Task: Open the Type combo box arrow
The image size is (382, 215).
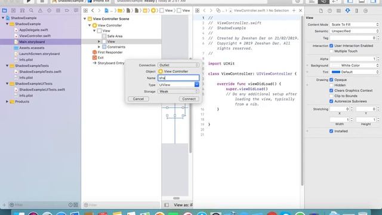Action: (197, 85)
